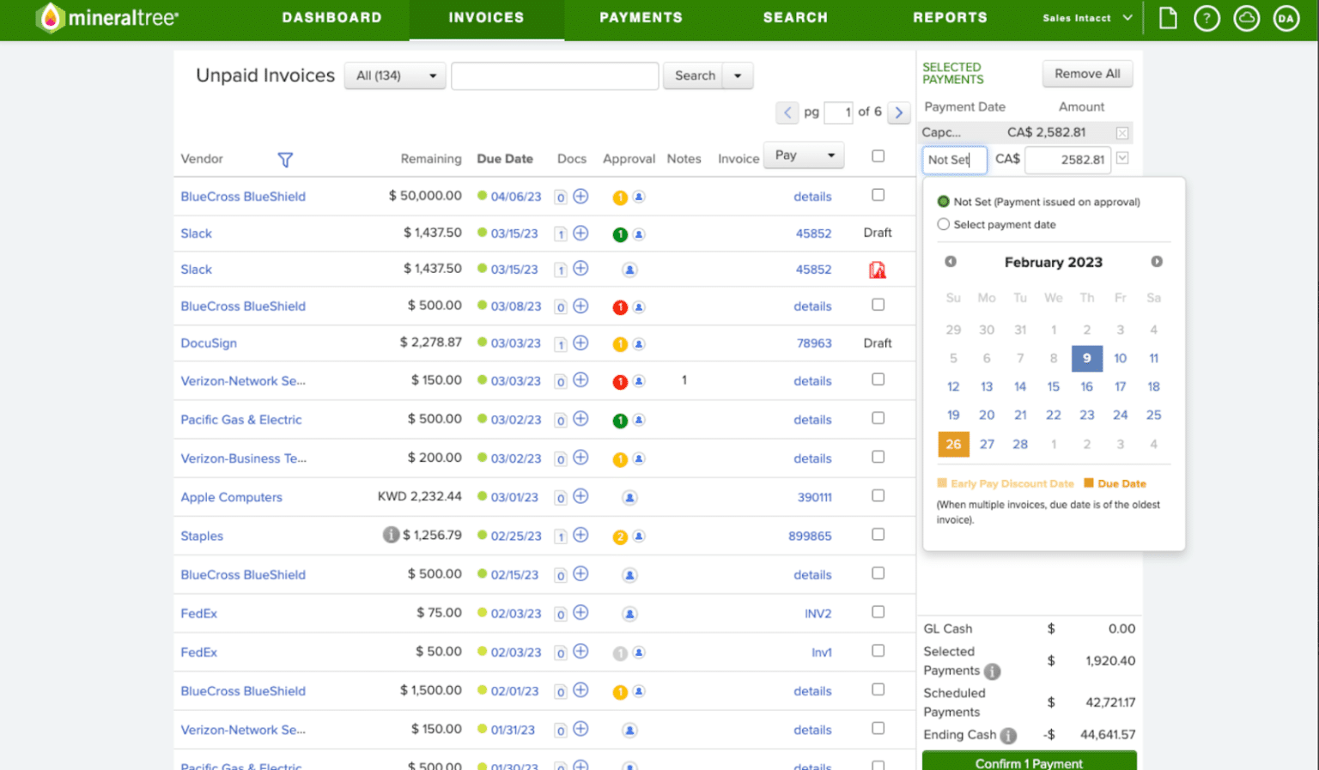
Task: Open the Help question mark icon in top bar
Action: point(1207,17)
